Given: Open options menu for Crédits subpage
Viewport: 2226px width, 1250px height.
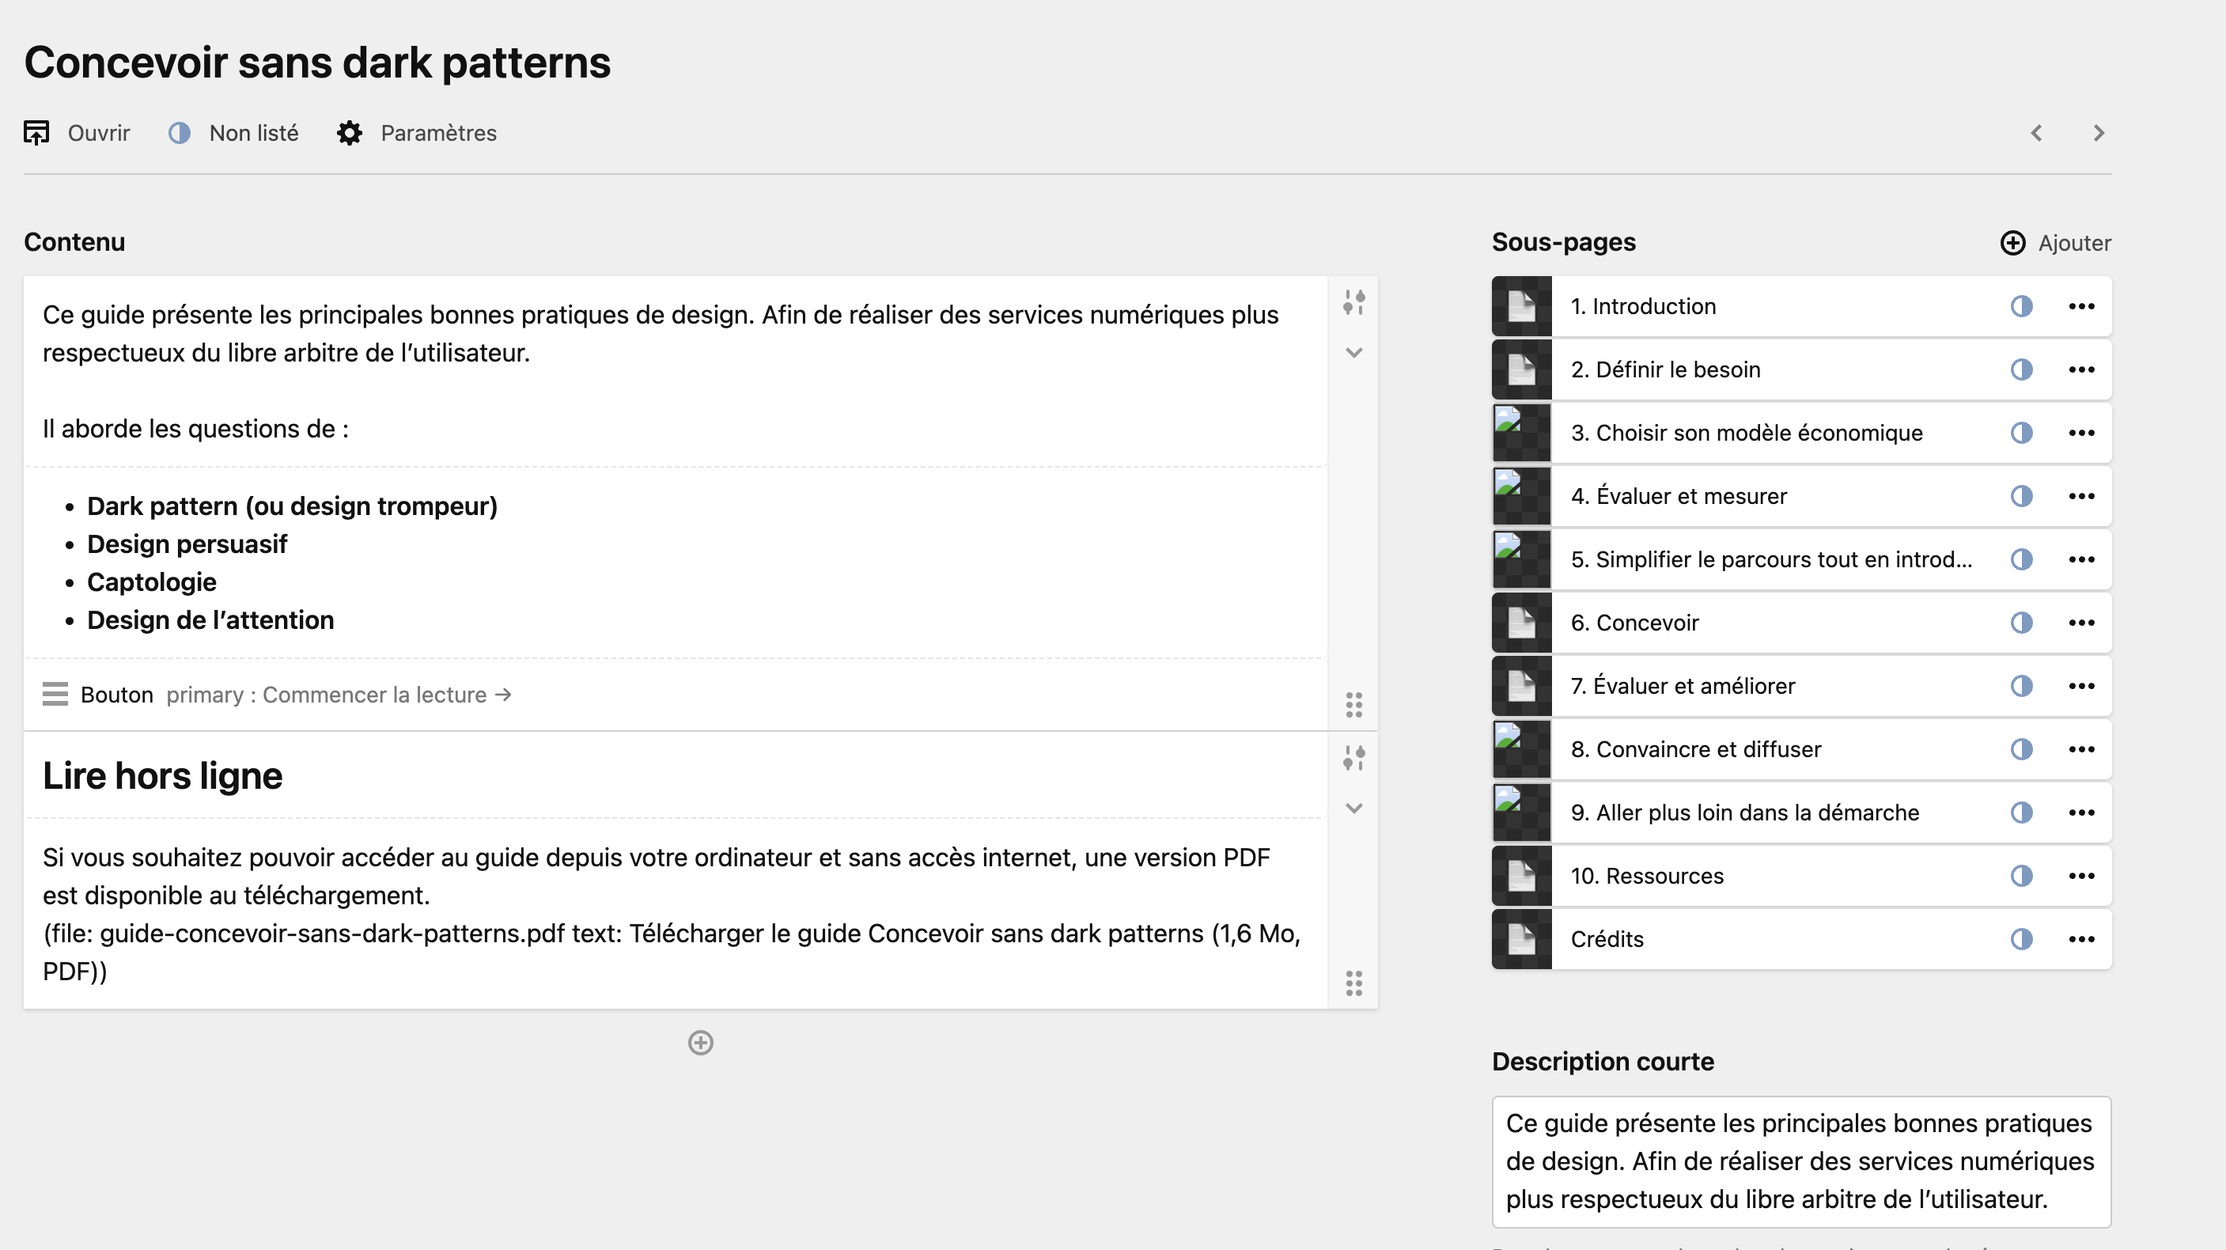Looking at the screenshot, I should [x=2080, y=939].
